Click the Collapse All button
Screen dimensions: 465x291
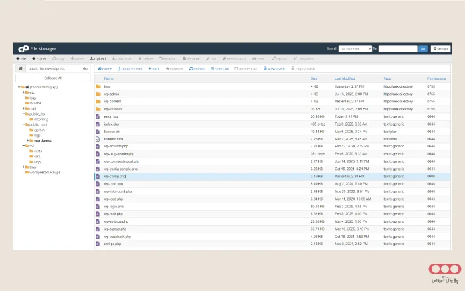[53, 78]
